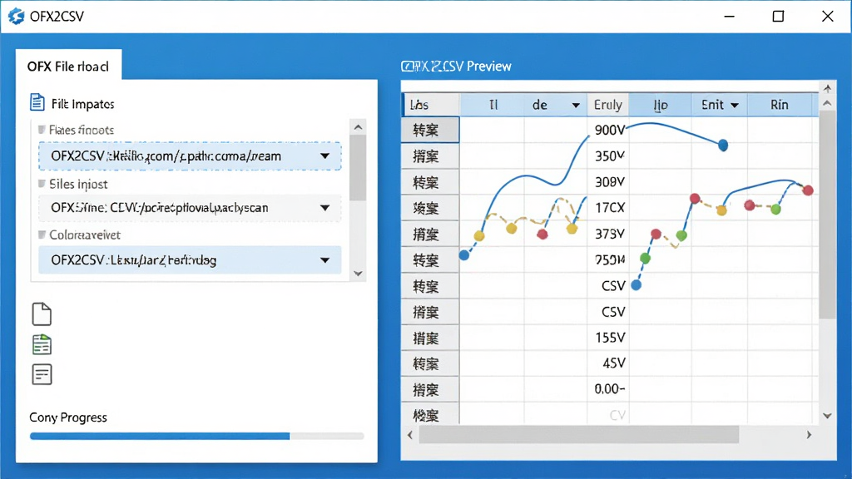The width and height of the screenshot is (852, 479).
Task: Select the 45V cell
Action: coord(607,363)
